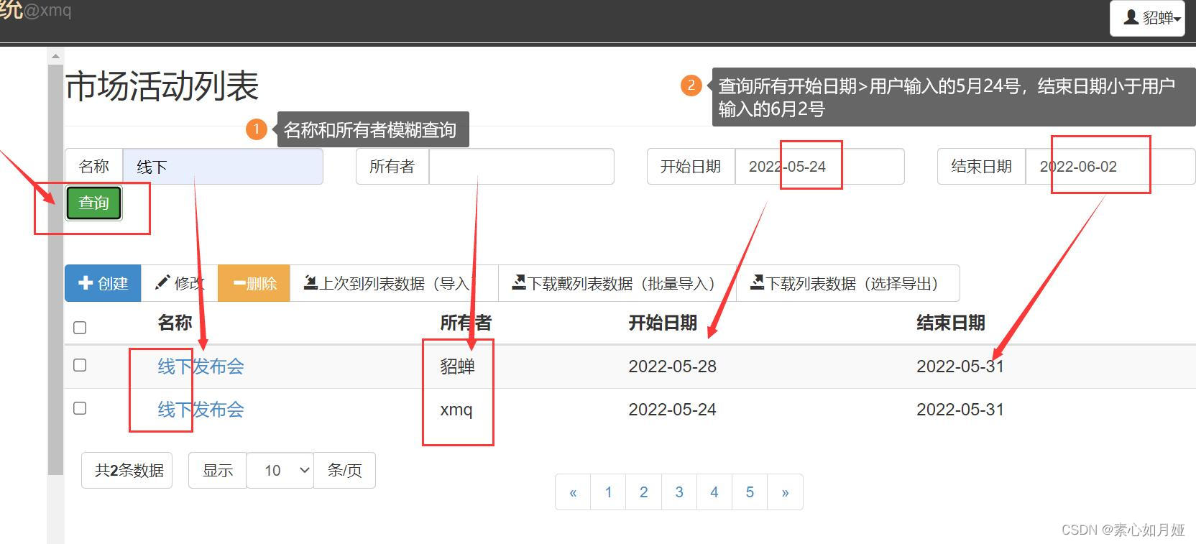The height and width of the screenshot is (544, 1196).
Task: Click the 结束日期 date input field
Action: point(1110,167)
